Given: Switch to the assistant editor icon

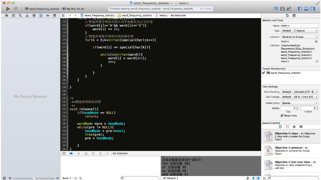Looking at the screenshot, I should click(x=282, y=9).
